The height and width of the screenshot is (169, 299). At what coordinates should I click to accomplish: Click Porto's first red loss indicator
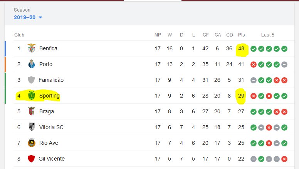(x=254, y=65)
